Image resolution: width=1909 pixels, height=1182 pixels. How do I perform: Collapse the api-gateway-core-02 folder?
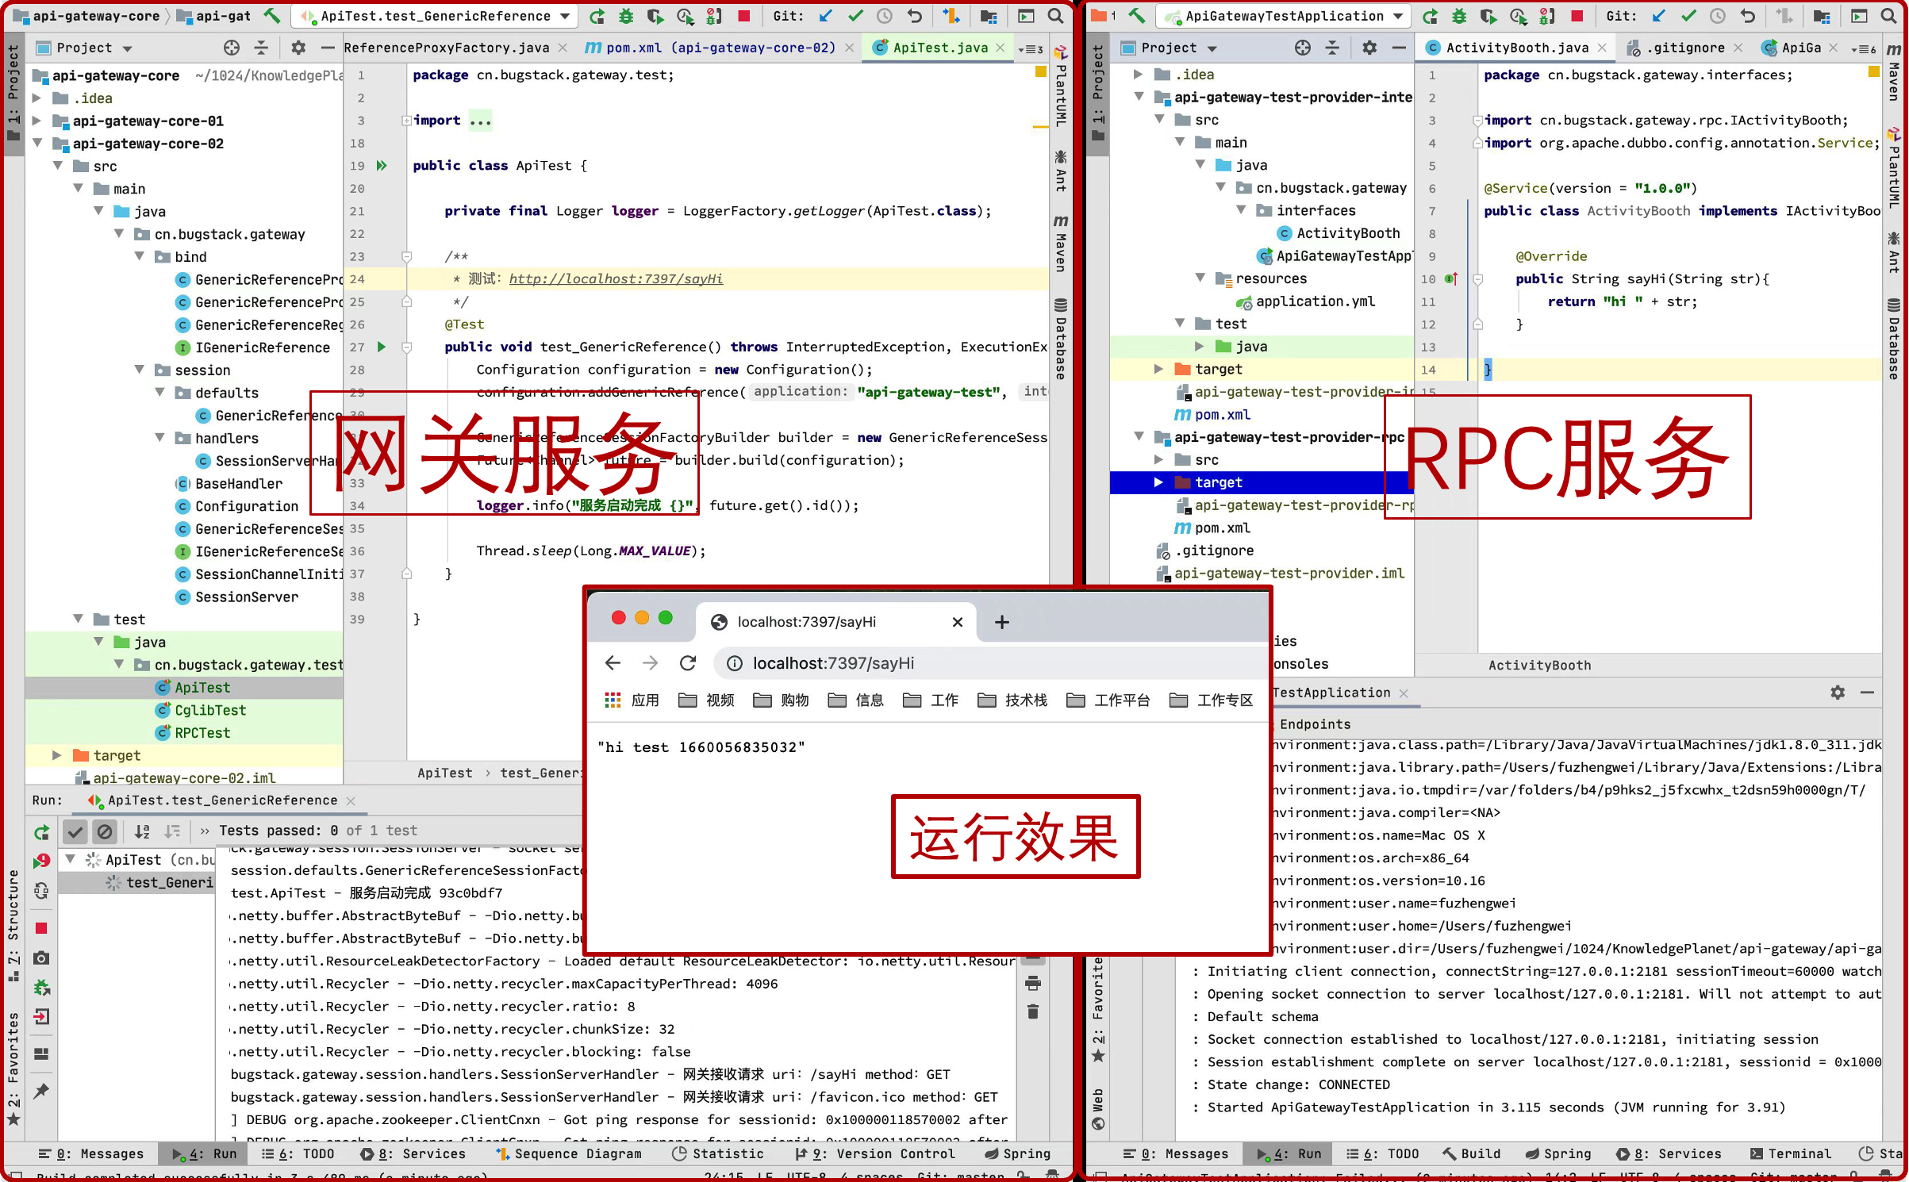point(37,144)
